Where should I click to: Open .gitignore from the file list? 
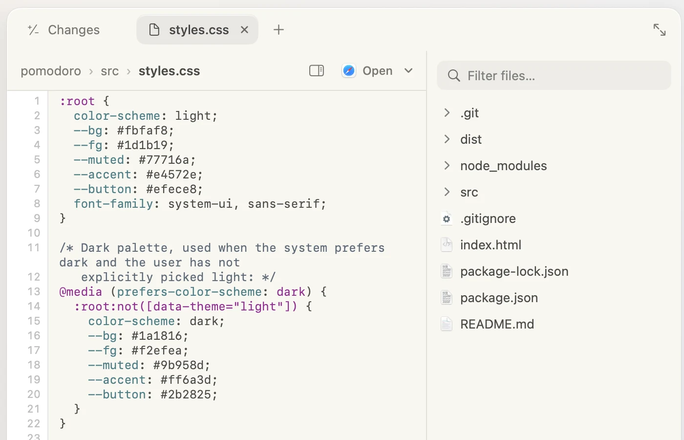554,219
